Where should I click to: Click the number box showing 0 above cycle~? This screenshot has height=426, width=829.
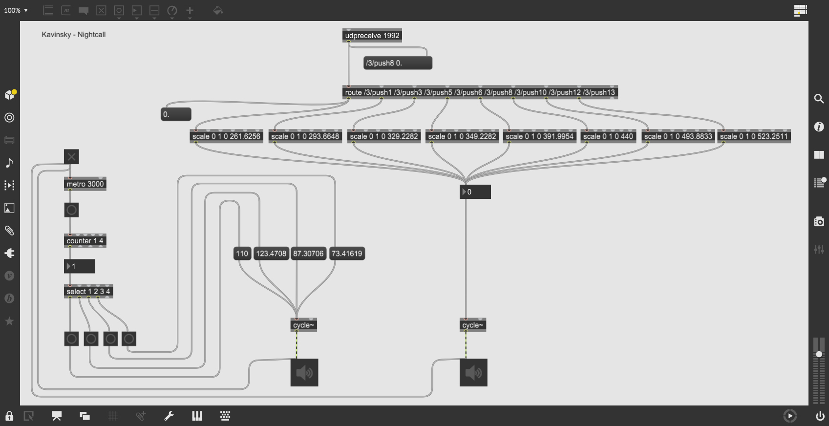pyautogui.click(x=475, y=192)
